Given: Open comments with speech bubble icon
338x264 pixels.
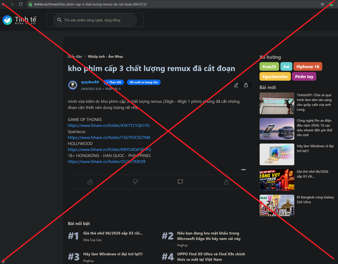Looking at the screenshot, I should click(180, 182).
